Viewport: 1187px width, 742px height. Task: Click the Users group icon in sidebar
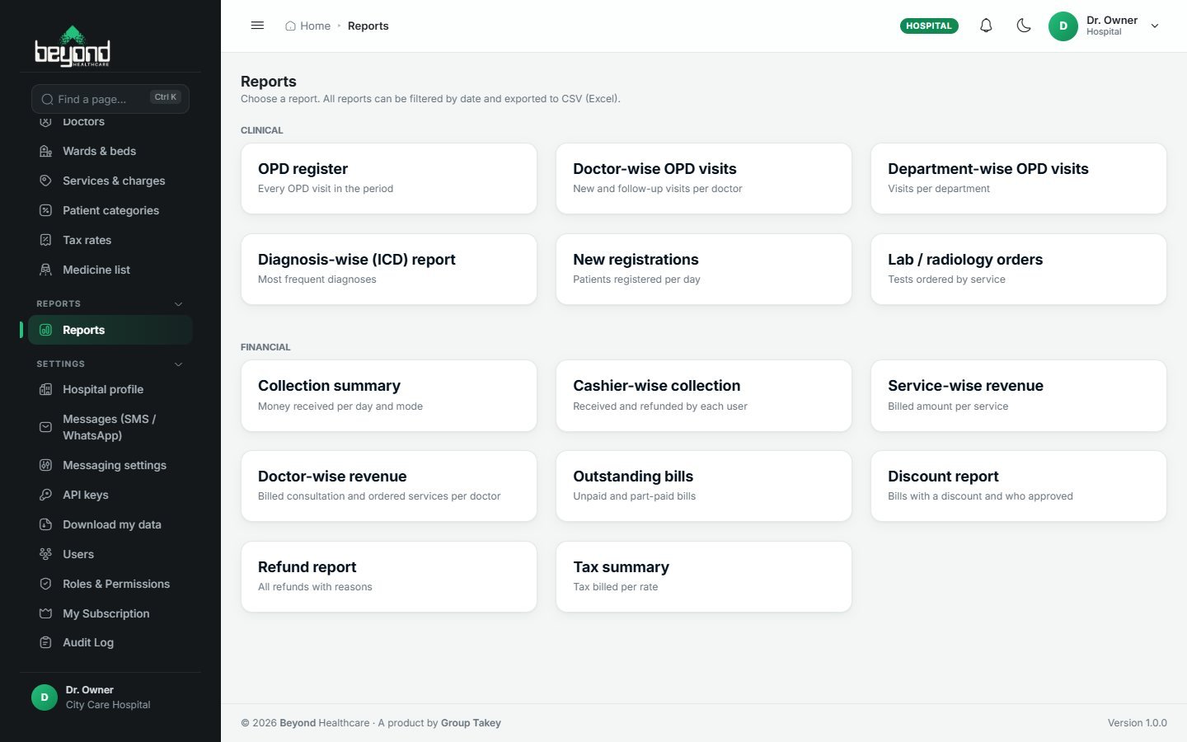click(x=46, y=554)
